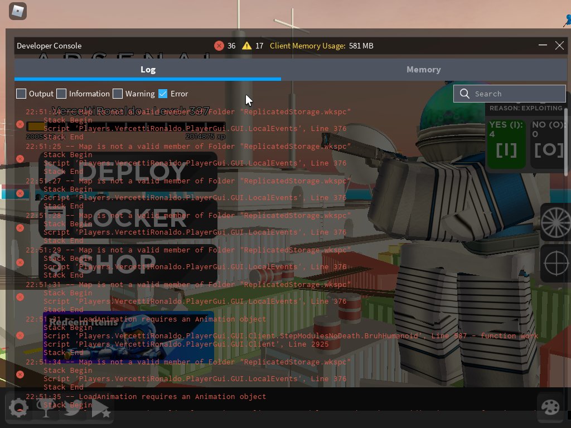Open the SHOP button
Viewport: 571px width, 428px height.
tap(128, 264)
